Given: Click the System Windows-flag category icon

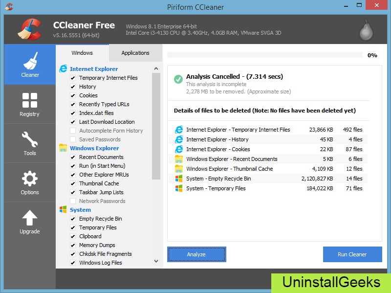Looking at the screenshot, I should (x=63, y=209).
